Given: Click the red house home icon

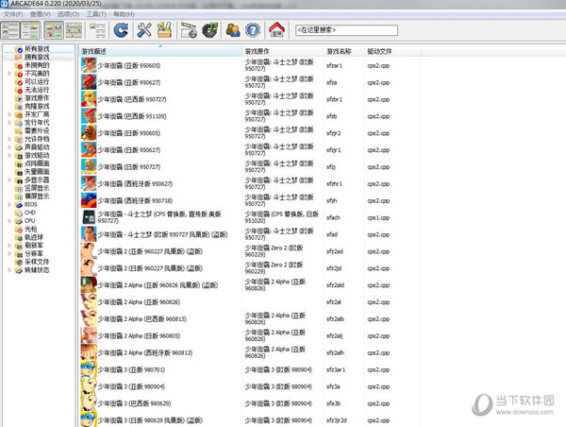Looking at the screenshot, I should point(276,29).
